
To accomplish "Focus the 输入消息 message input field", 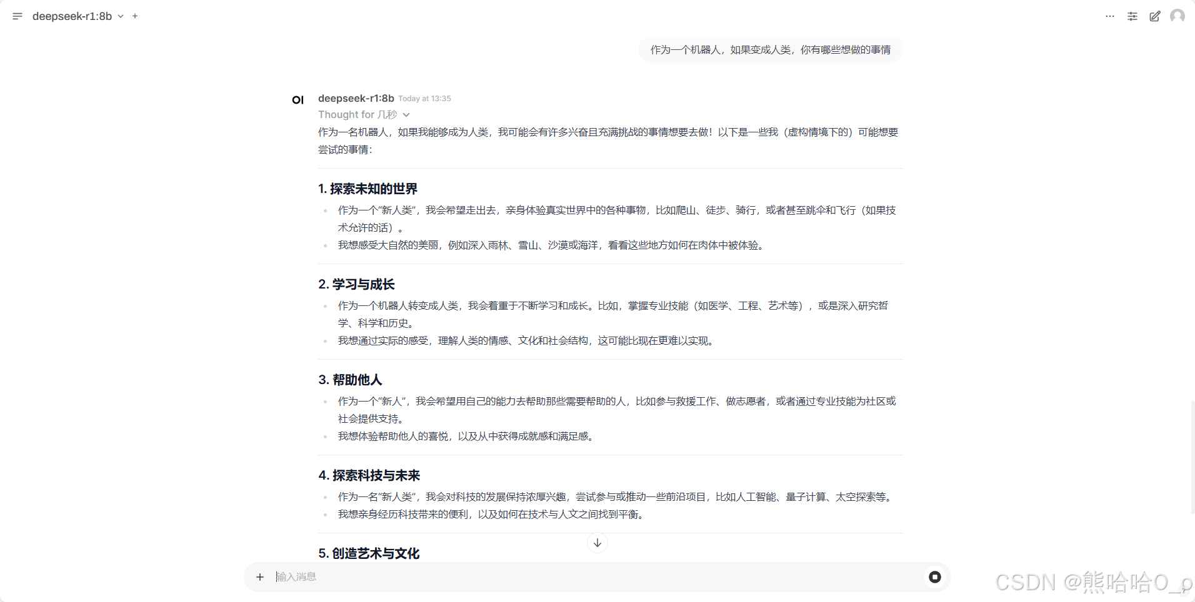I will [x=597, y=577].
